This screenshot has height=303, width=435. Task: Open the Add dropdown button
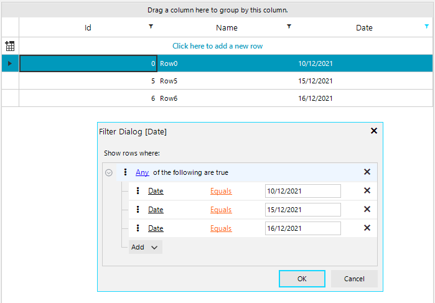pyautogui.click(x=146, y=247)
